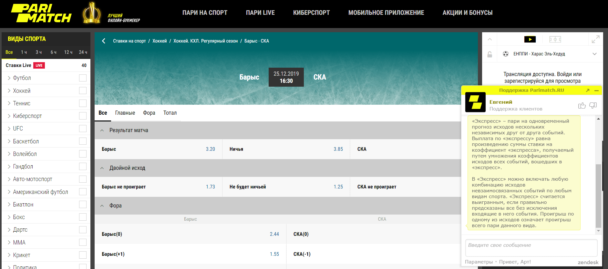Bet on Ничья at 3.85
608x269 pixels.
point(286,149)
